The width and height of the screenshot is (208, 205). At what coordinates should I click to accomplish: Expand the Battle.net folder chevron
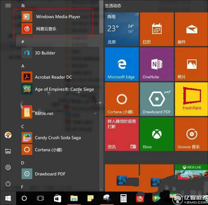click(95, 113)
